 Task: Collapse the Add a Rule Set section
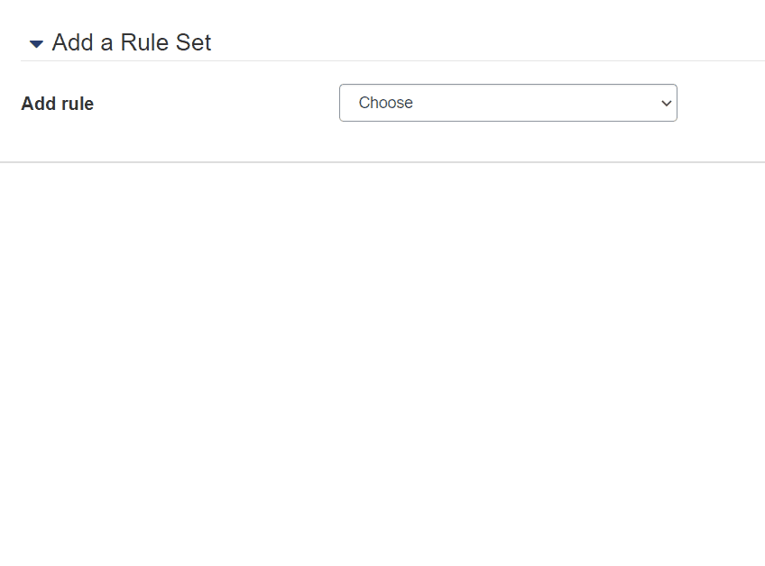click(36, 43)
